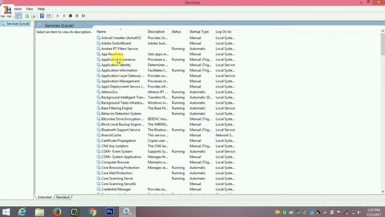Click the Core Mail Protection gear icon

click(x=99, y=173)
